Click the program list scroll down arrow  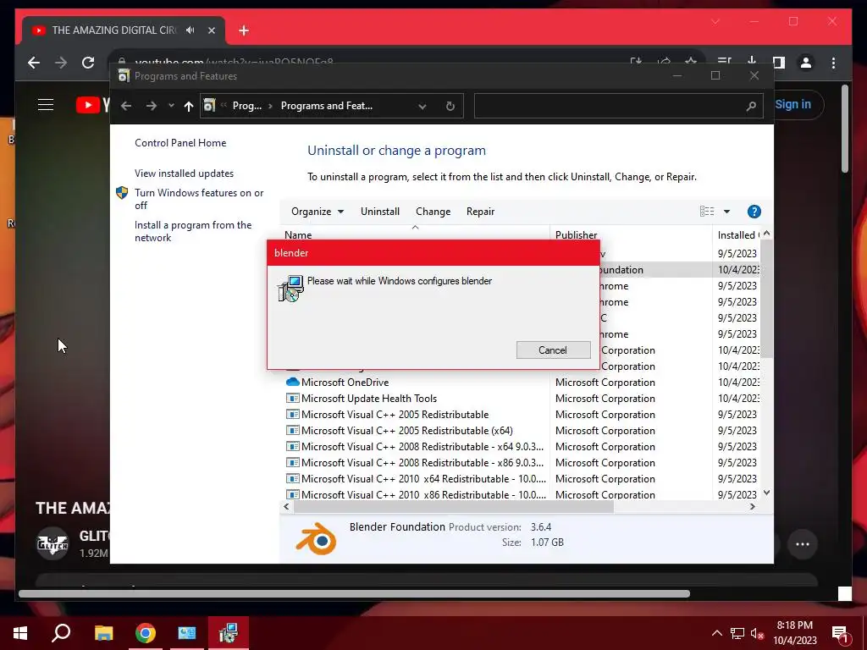click(x=766, y=493)
